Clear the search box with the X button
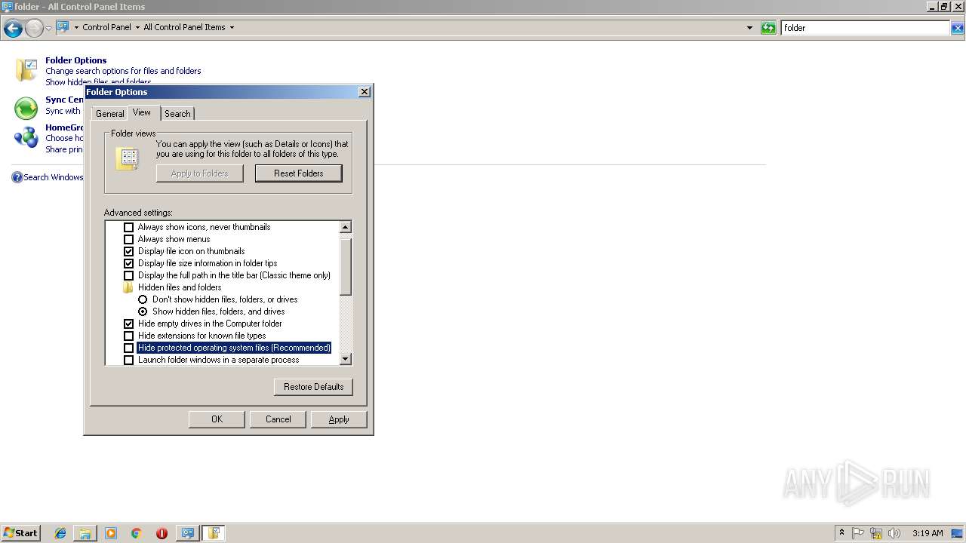This screenshot has height=543, width=966. [957, 28]
